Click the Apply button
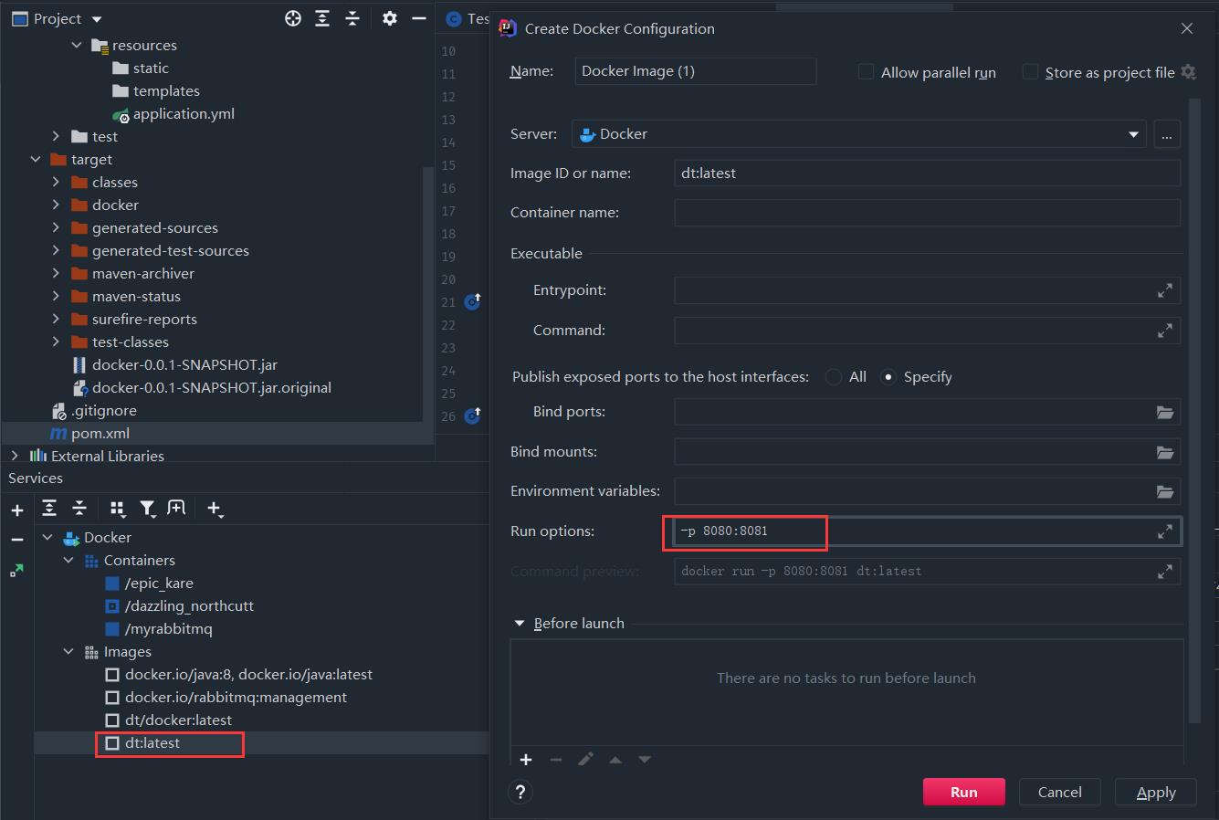The height and width of the screenshot is (820, 1219). [1156, 792]
